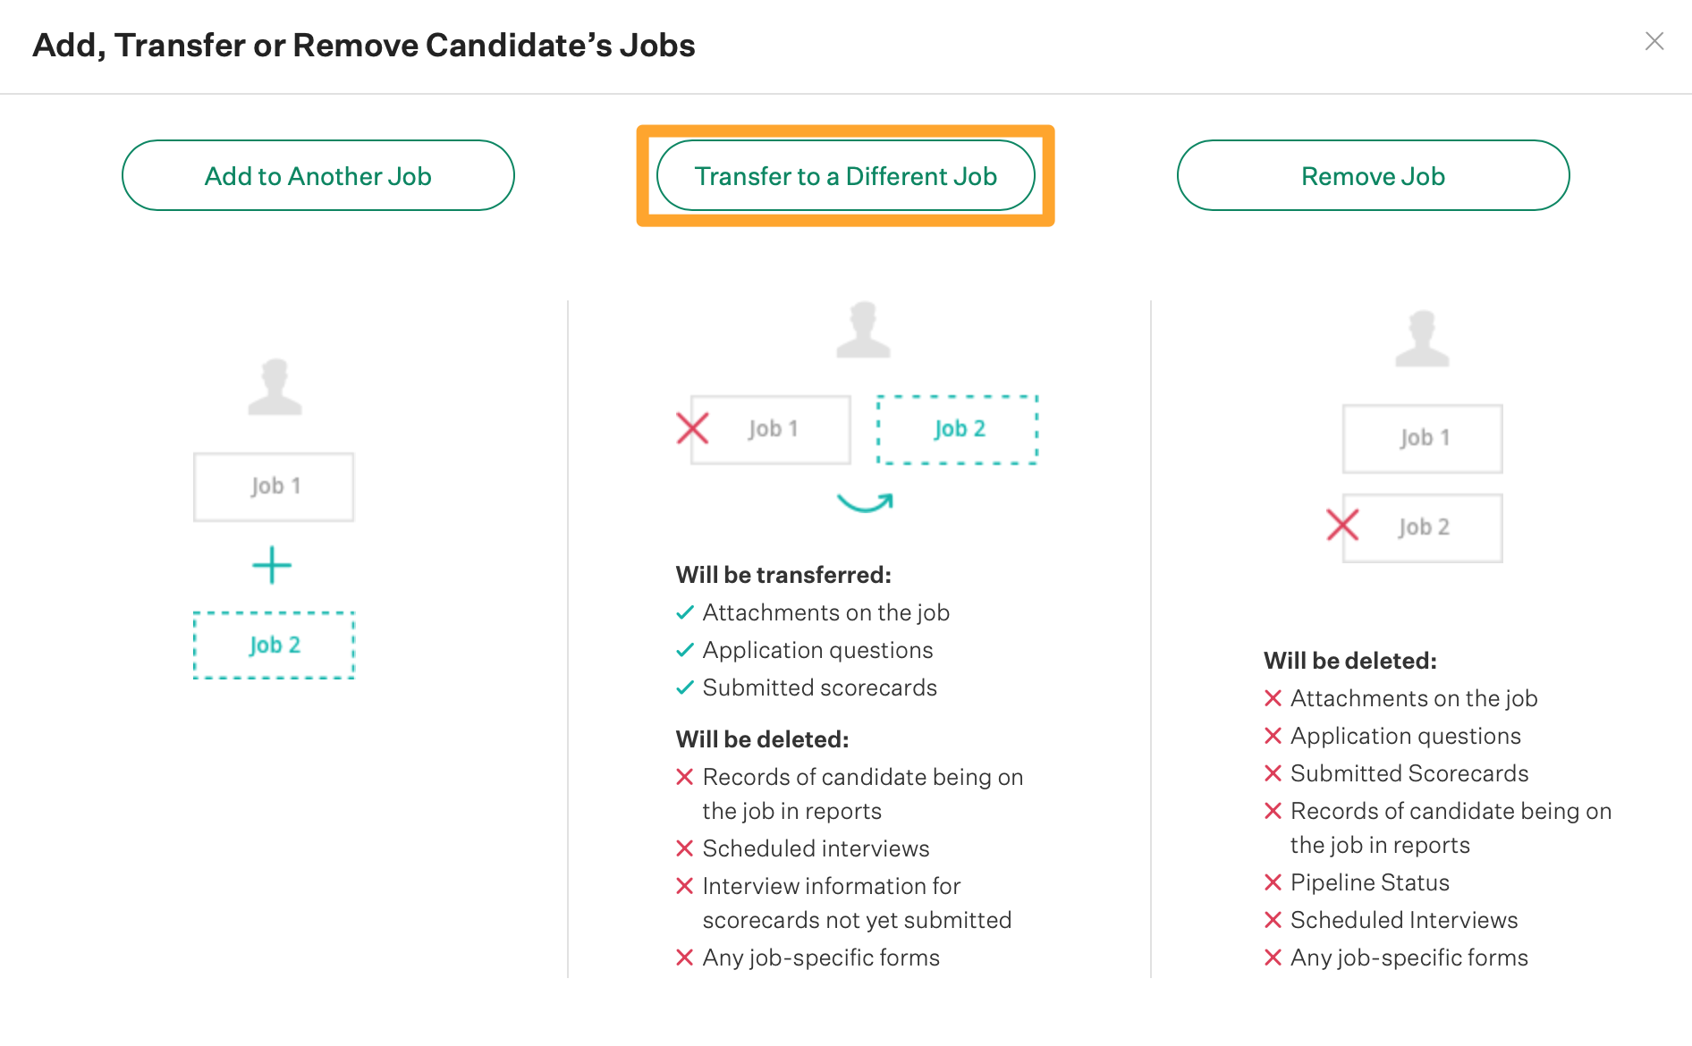
Task: Click the curved teal transfer arrow
Action: click(865, 502)
